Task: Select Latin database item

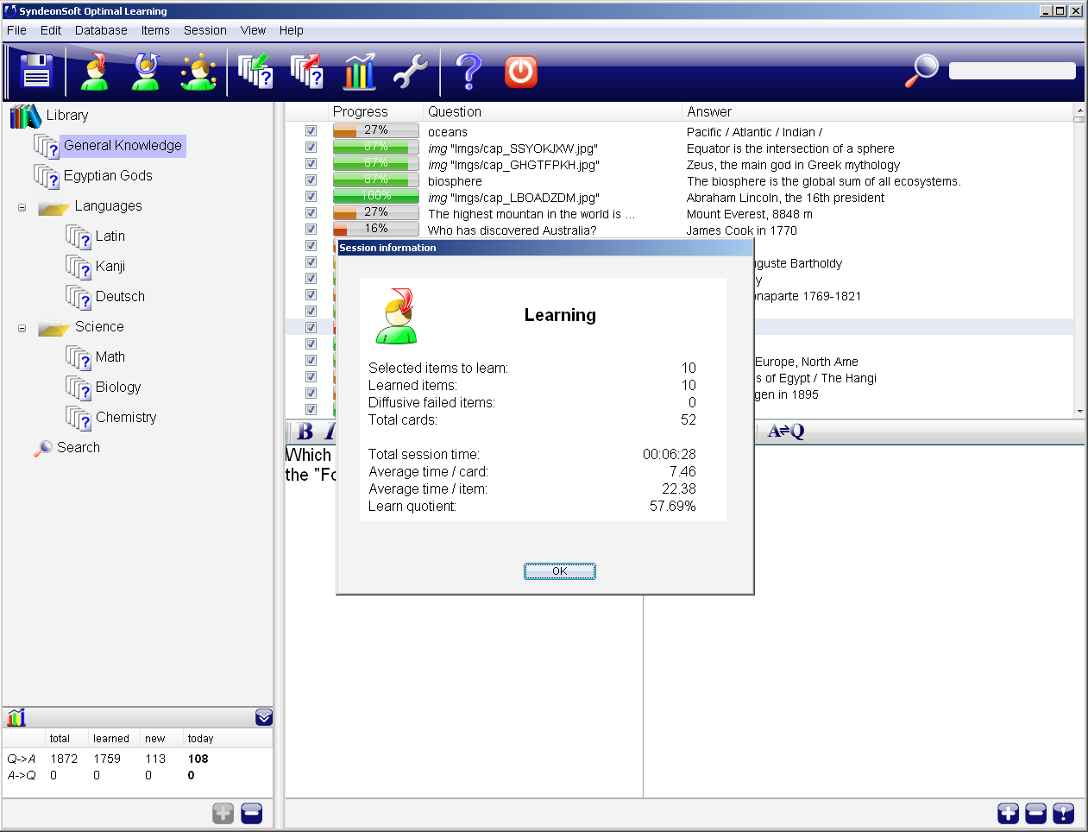Action: 110,236
